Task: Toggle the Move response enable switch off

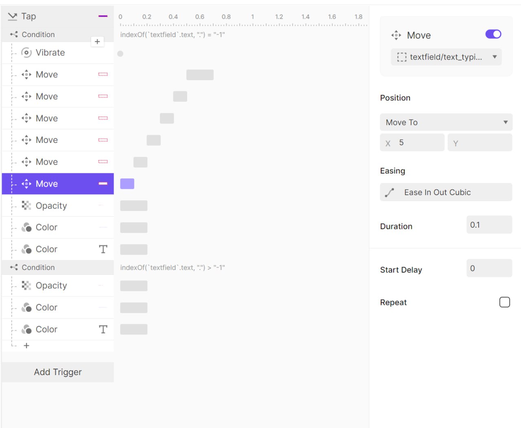Action: [x=493, y=34]
